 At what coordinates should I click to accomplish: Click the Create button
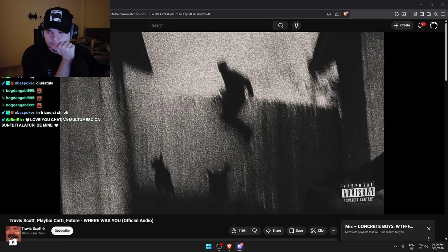click(402, 25)
